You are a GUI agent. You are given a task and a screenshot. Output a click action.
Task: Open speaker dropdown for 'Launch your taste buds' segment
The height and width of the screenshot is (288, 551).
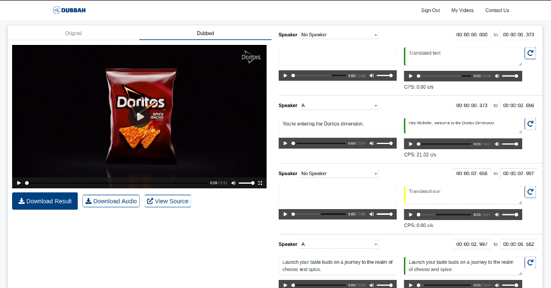pos(339,244)
